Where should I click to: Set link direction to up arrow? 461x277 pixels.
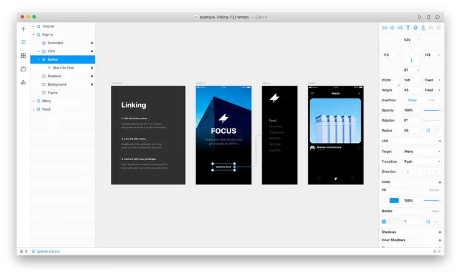tap(427, 171)
